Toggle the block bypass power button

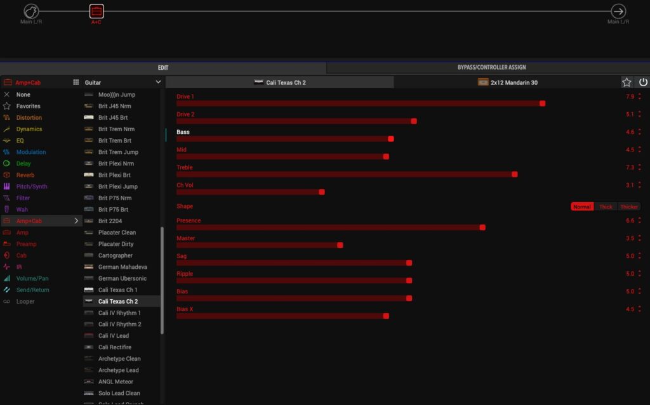pos(643,82)
